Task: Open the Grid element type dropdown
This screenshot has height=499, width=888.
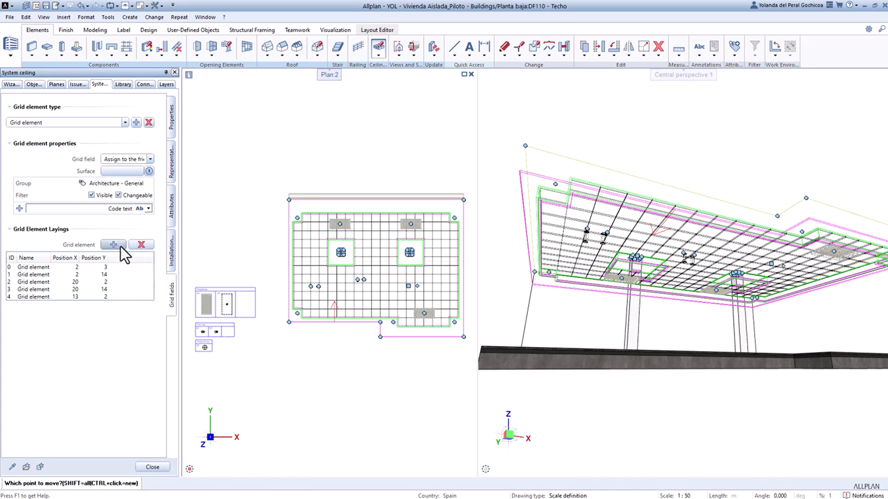Action: pos(125,122)
